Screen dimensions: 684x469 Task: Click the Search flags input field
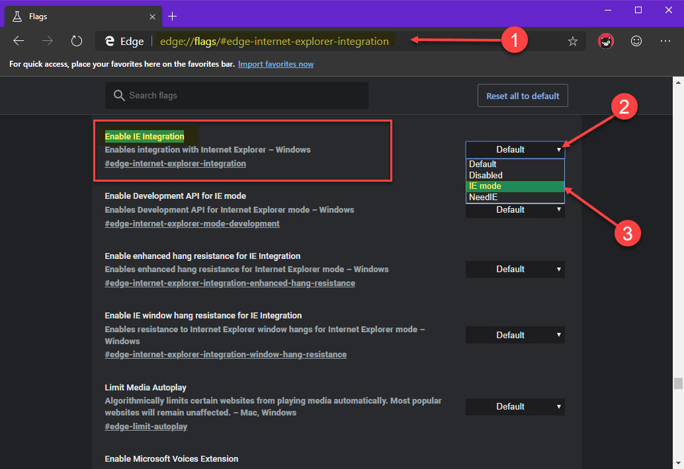[237, 95]
